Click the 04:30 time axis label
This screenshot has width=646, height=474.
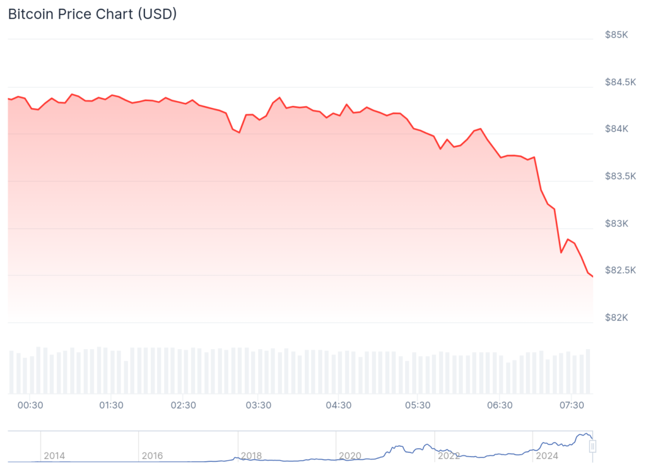coord(339,405)
